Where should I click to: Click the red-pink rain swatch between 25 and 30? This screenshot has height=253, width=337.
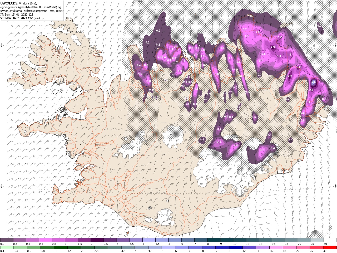(316, 247)
